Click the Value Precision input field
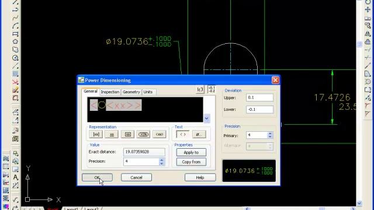Image resolution: width=374 pixels, height=210 pixels. (141, 162)
